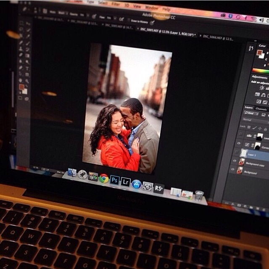Select the Blur tool
The width and height of the screenshot is (269, 269).
pos(21,61)
